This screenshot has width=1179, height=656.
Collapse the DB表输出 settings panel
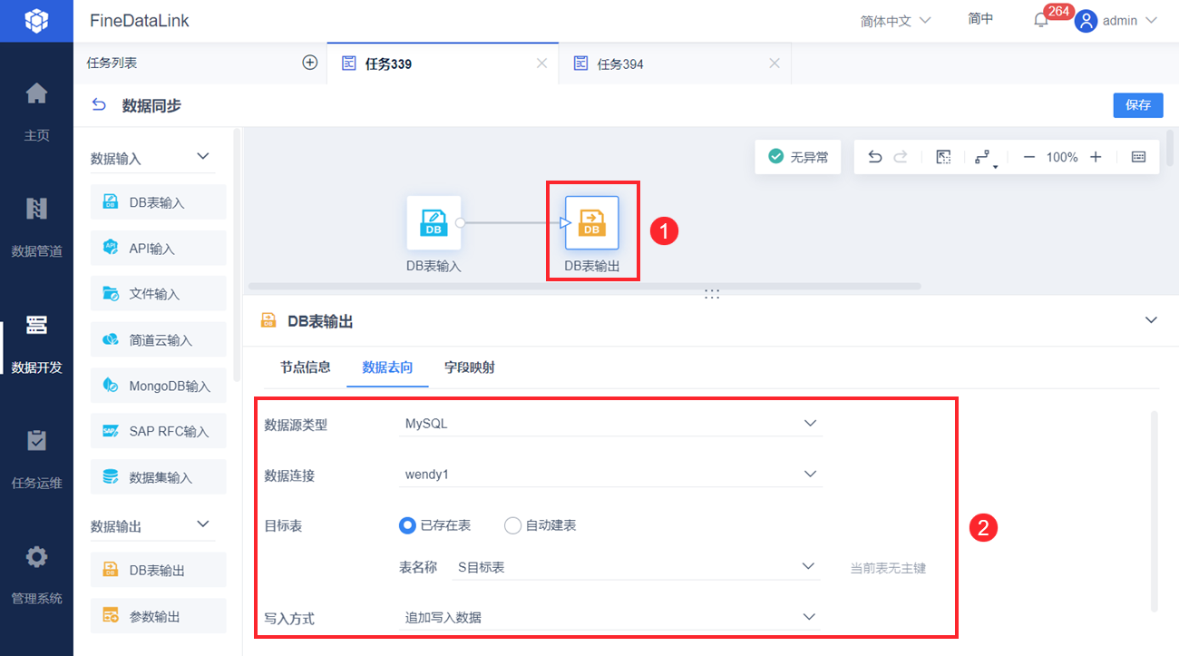click(x=1152, y=320)
